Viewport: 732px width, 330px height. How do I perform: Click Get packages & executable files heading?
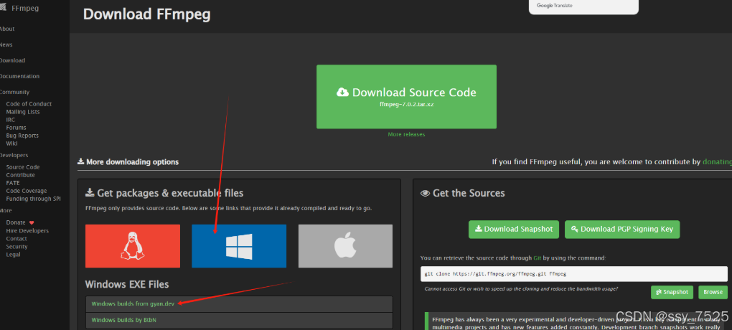point(164,193)
